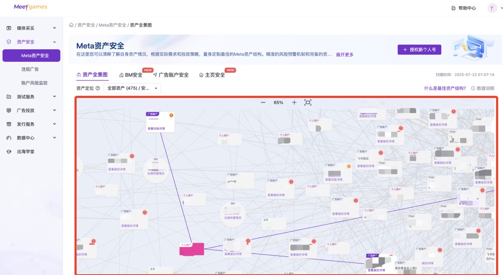Screen dimensions: 503x275
Task: Expand the 媒体采买 menu chevron
Action: tap(54, 28)
